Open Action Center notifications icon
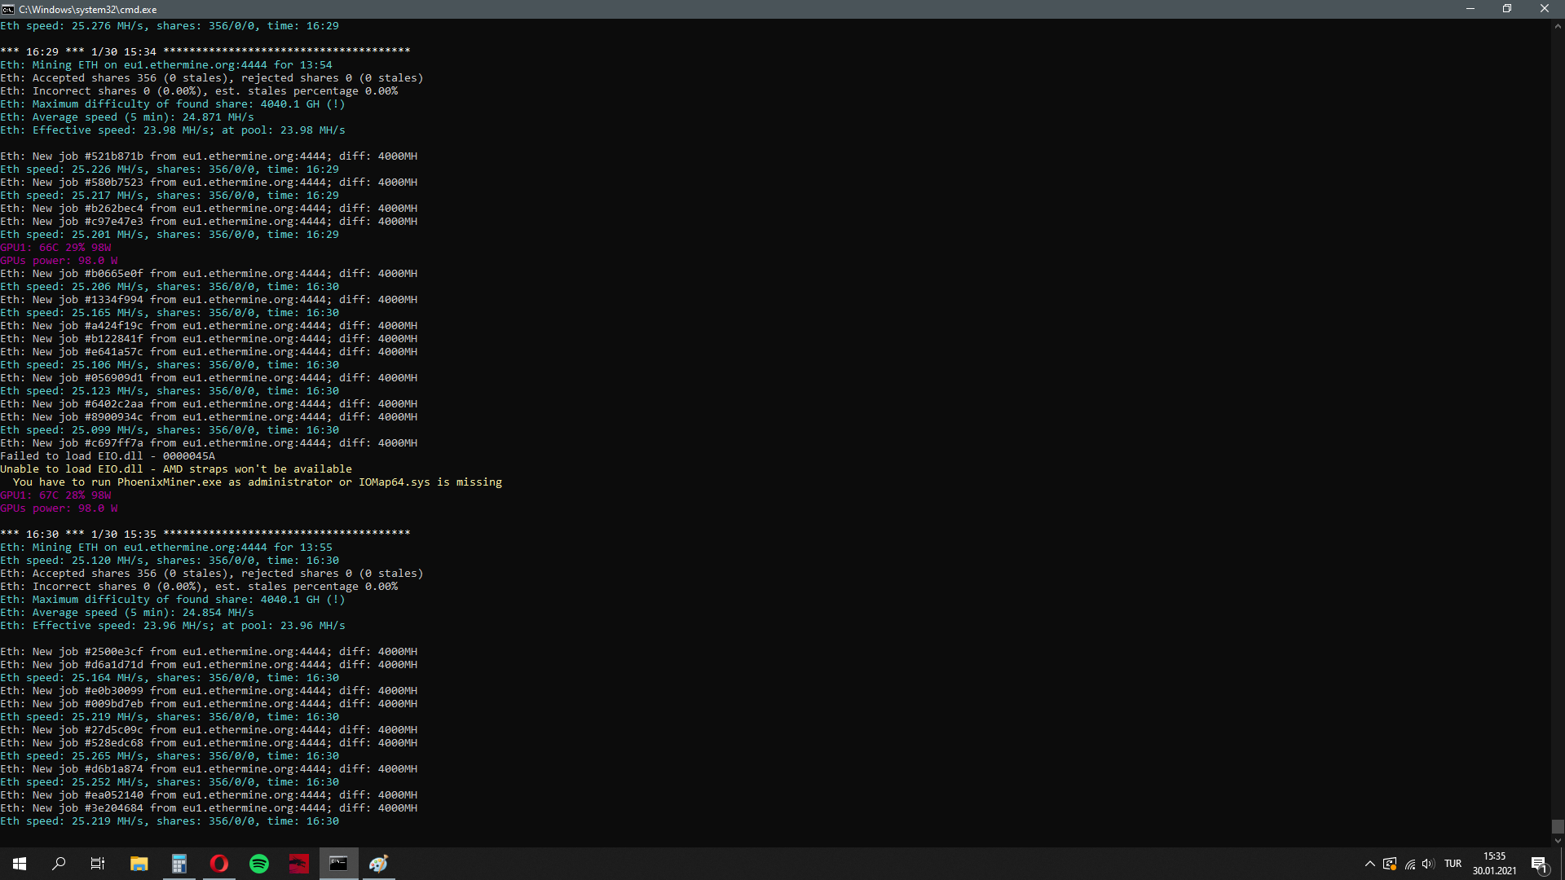The height and width of the screenshot is (880, 1565). [1539, 864]
